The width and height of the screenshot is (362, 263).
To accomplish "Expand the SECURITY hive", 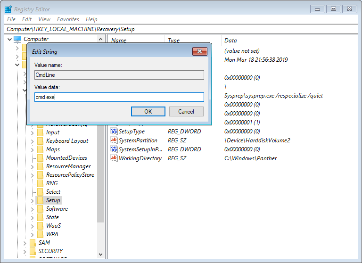I will click(x=25, y=252).
